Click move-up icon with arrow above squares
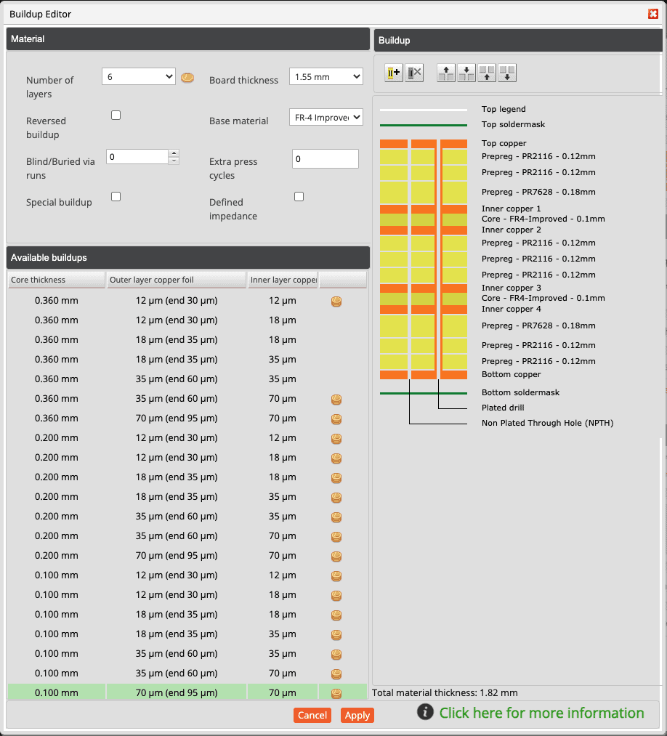The image size is (667, 736). click(x=446, y=73)
